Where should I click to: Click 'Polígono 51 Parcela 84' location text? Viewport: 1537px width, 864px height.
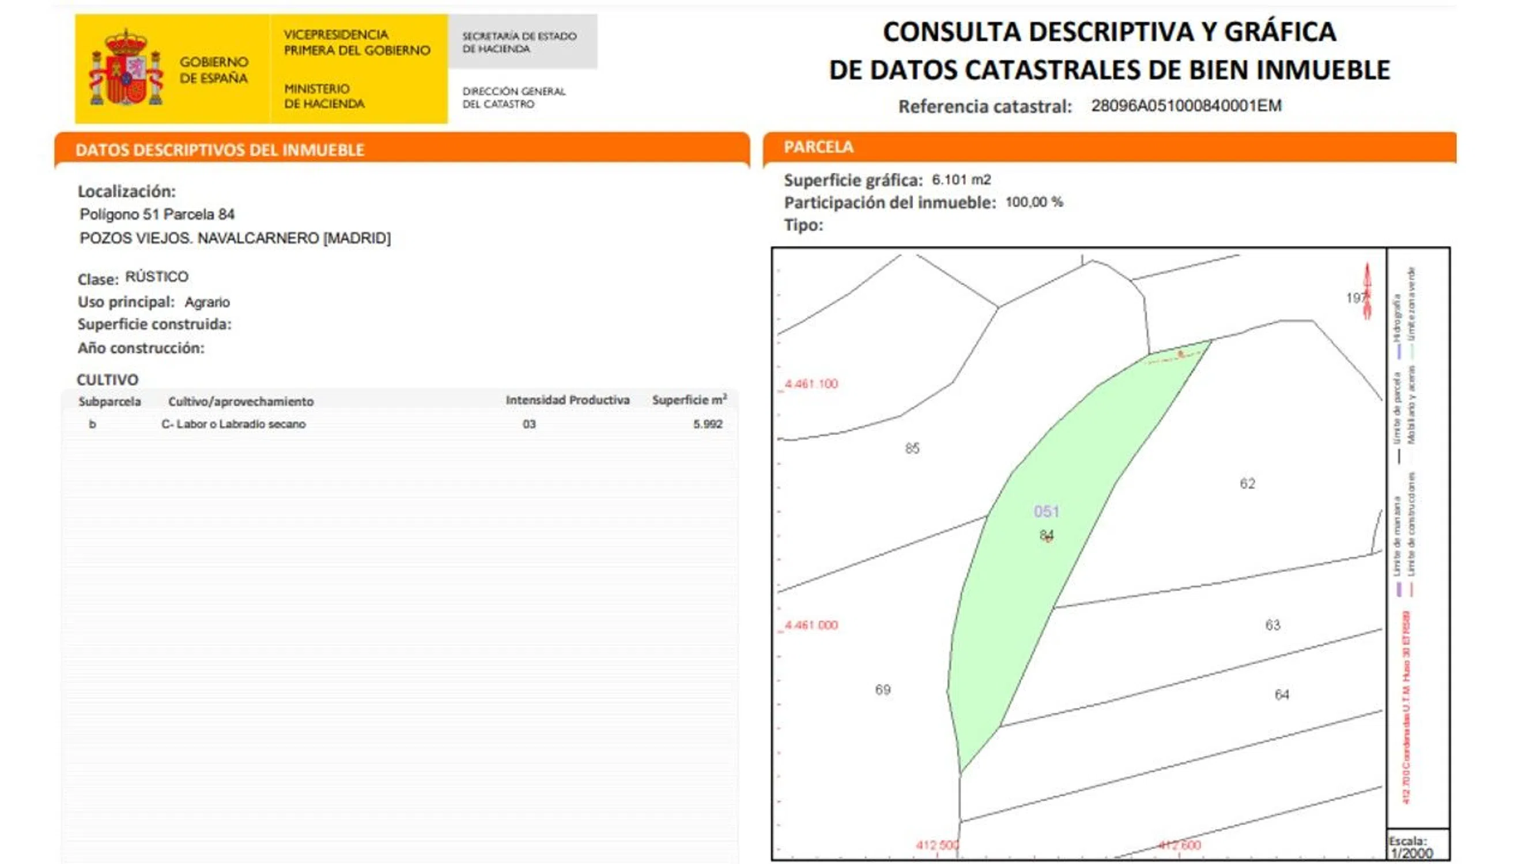click(157, 214)
